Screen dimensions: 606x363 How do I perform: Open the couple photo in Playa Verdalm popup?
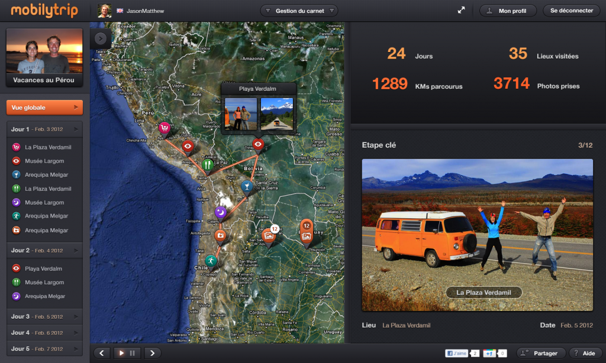240,114
